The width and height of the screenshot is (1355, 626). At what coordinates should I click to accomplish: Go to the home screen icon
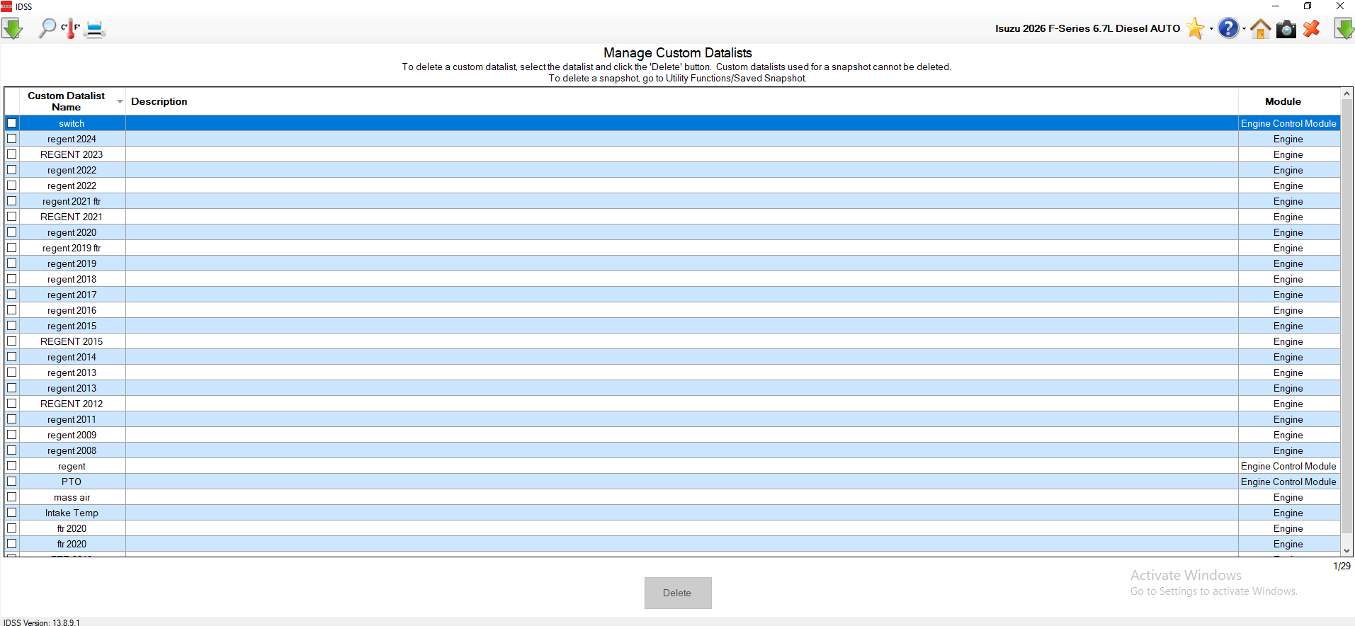click(1260, 28)
